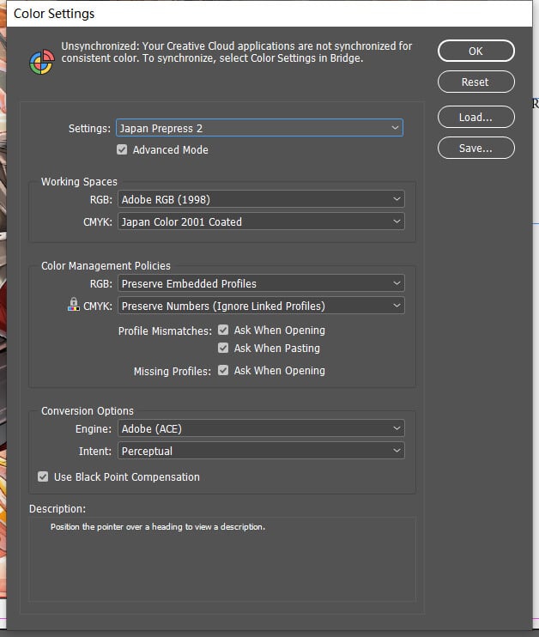Click the Engine label

(94, 429)
